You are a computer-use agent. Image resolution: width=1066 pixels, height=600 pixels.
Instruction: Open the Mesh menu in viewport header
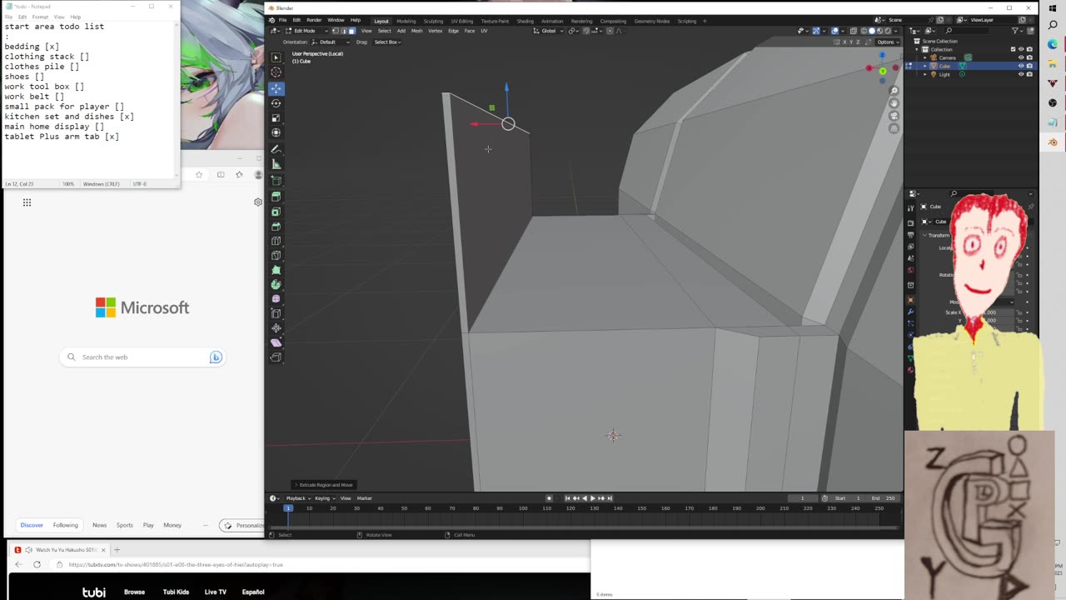point(417,31)
